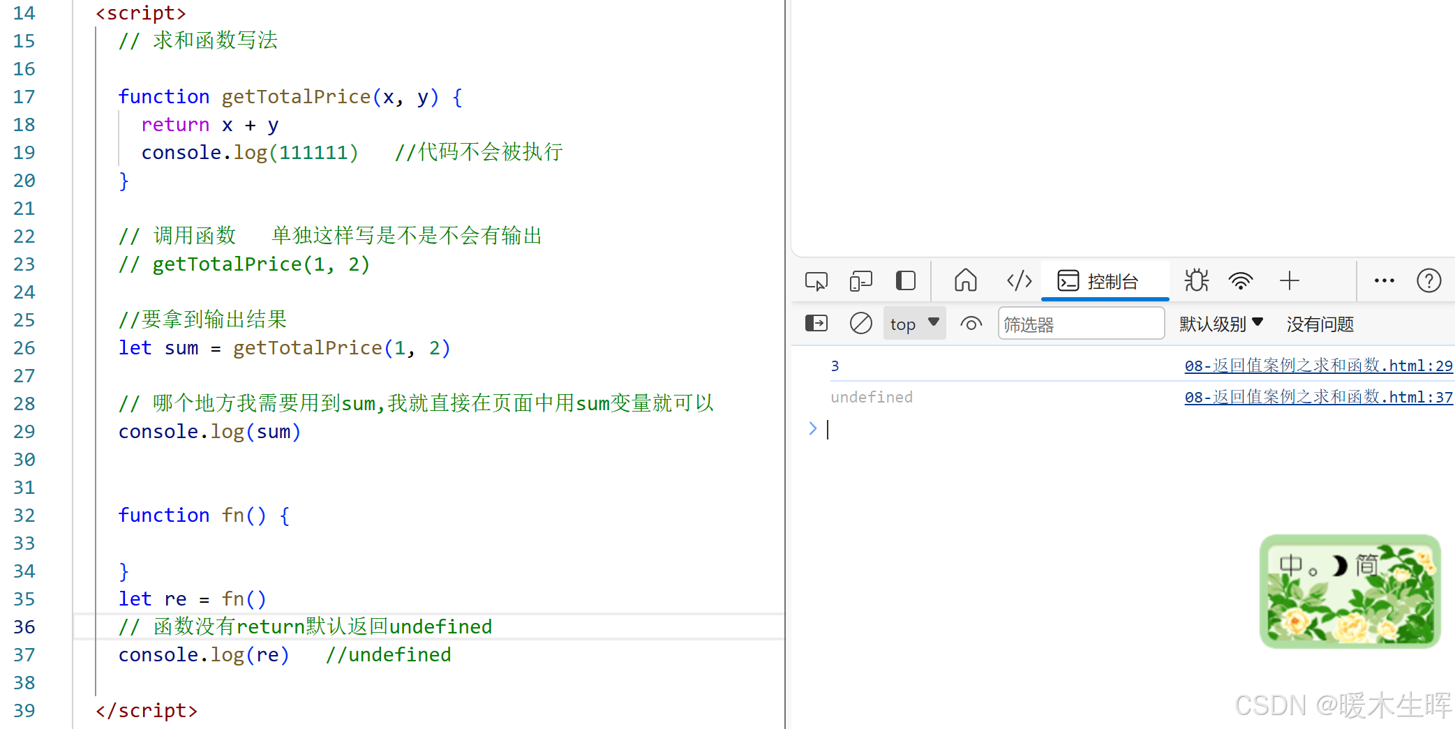
Task: Click the 代码不会被执行 comment
Action: click(479, 152)
